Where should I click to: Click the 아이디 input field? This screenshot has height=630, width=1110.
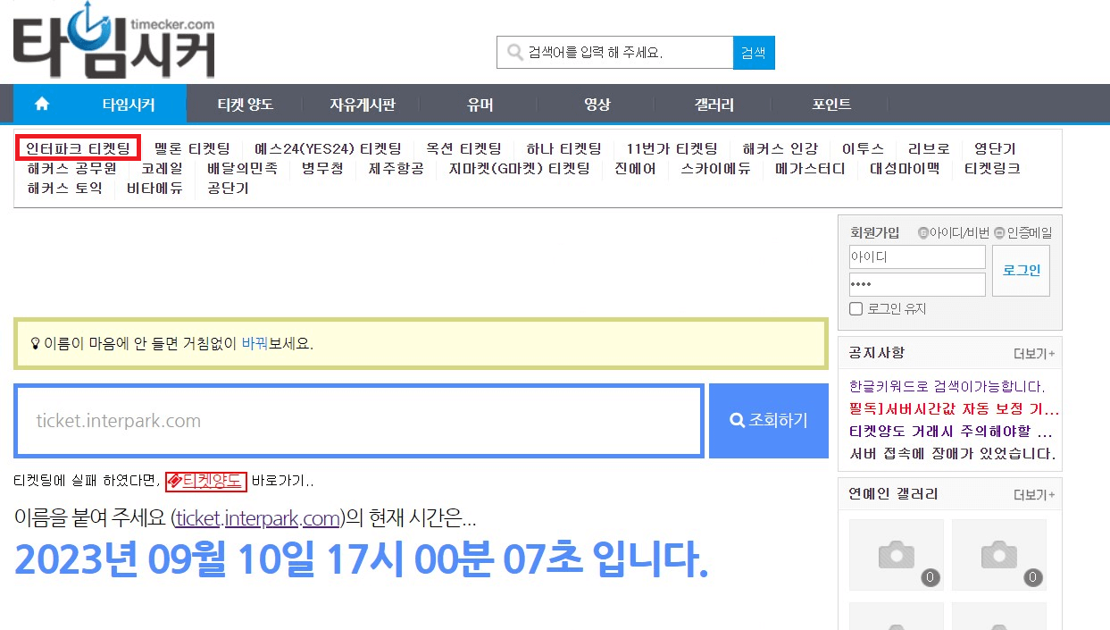(x=916, y=256)
